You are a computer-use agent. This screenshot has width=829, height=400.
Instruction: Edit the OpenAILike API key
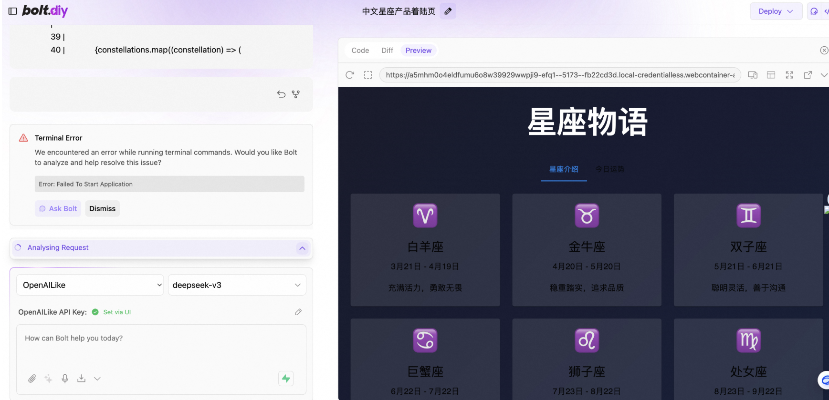click(298, 312)
